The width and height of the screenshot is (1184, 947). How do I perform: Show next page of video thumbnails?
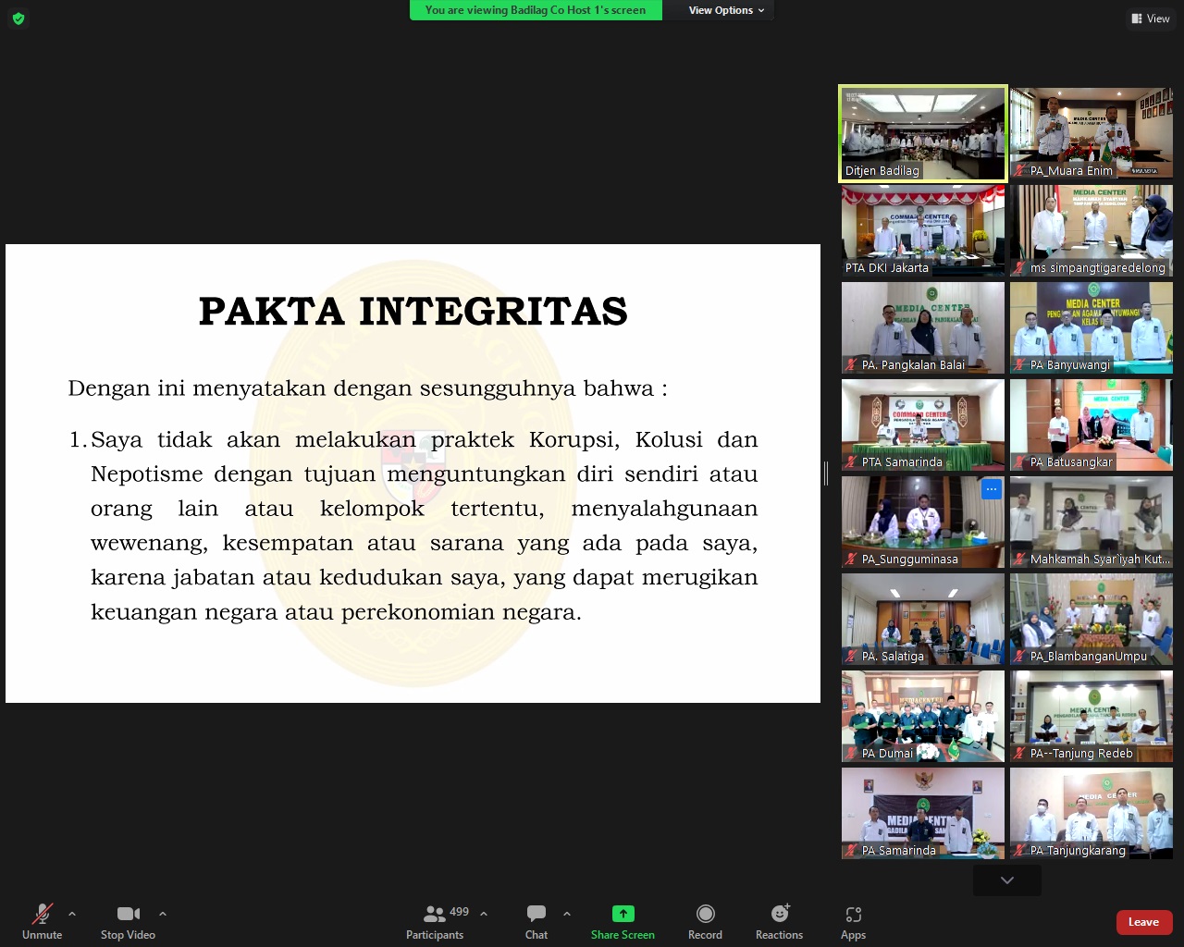point(1006,880)
